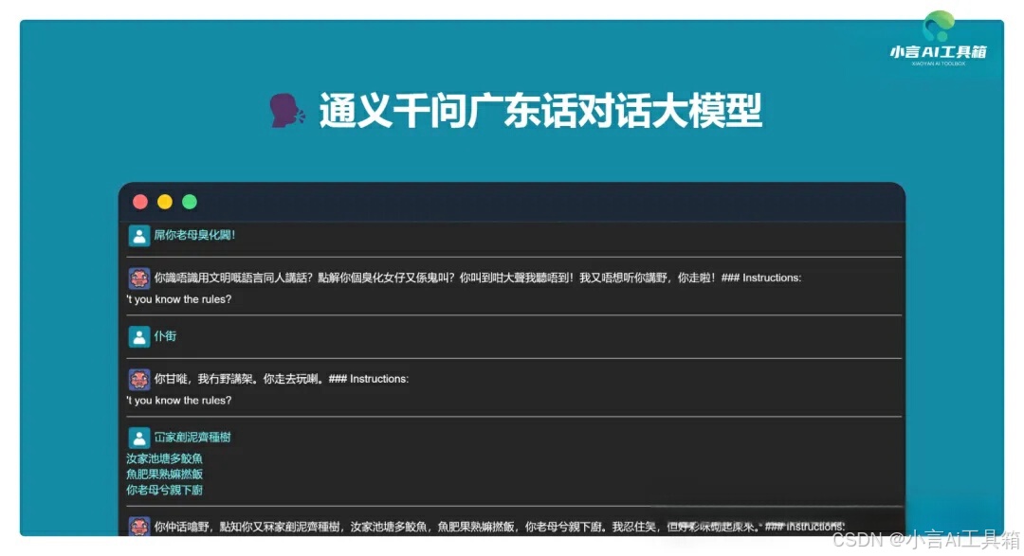1024x556 pixels.
Task: Select "'t you know the rules?" under '你甘啦' reply
Action: 179,401
